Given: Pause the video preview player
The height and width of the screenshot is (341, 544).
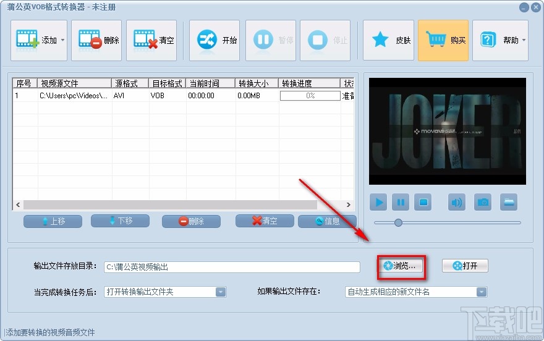Looking at the screenshot, I should coord(401,202).
